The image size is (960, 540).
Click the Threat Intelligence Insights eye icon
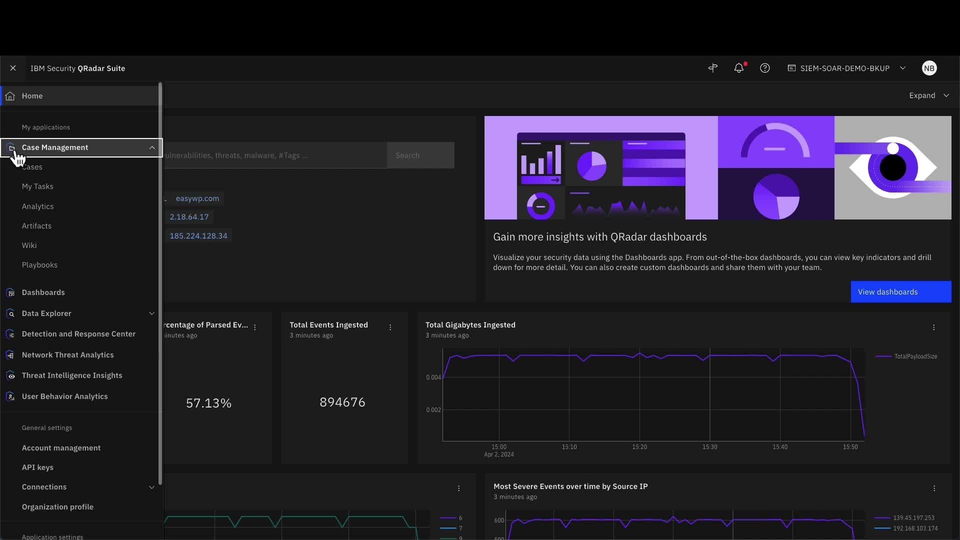[11, 375]
